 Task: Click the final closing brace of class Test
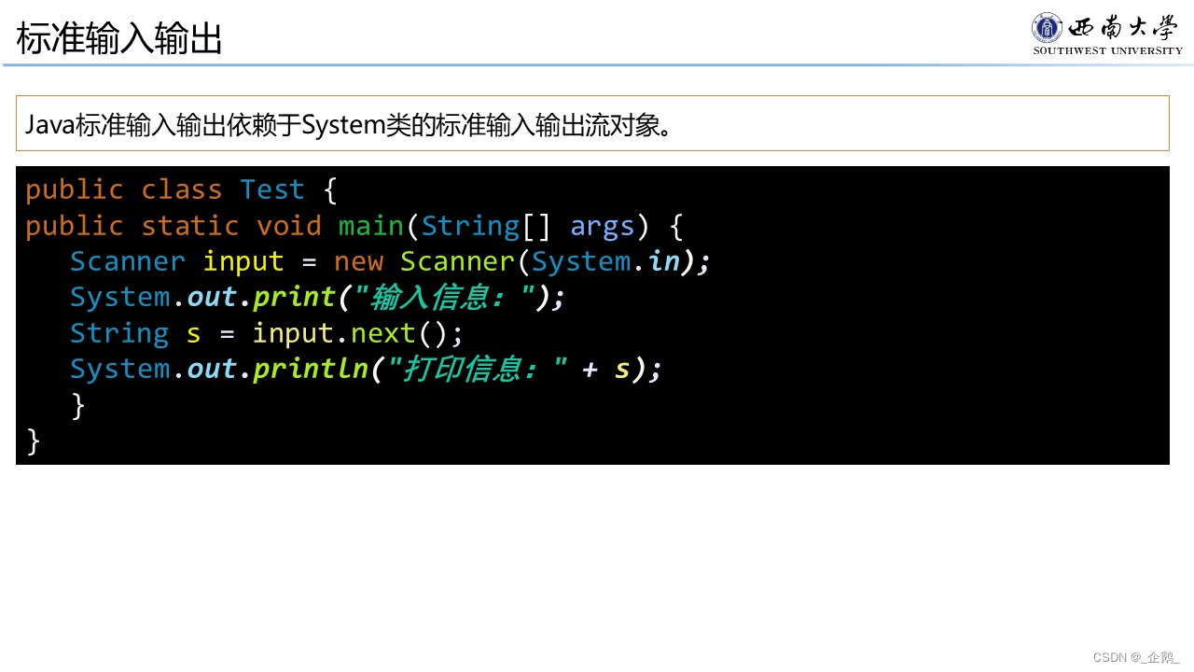[x=34, y=441]
